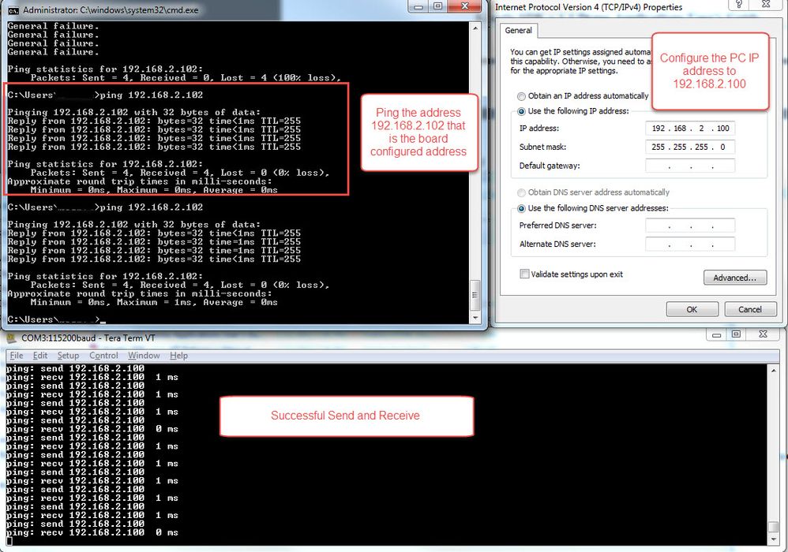The height and width of the screenshot is (552, 788).
Task: Click the 'COM3:115200baud - Tera Term VT' title
Action: click(x=88, y=338)
